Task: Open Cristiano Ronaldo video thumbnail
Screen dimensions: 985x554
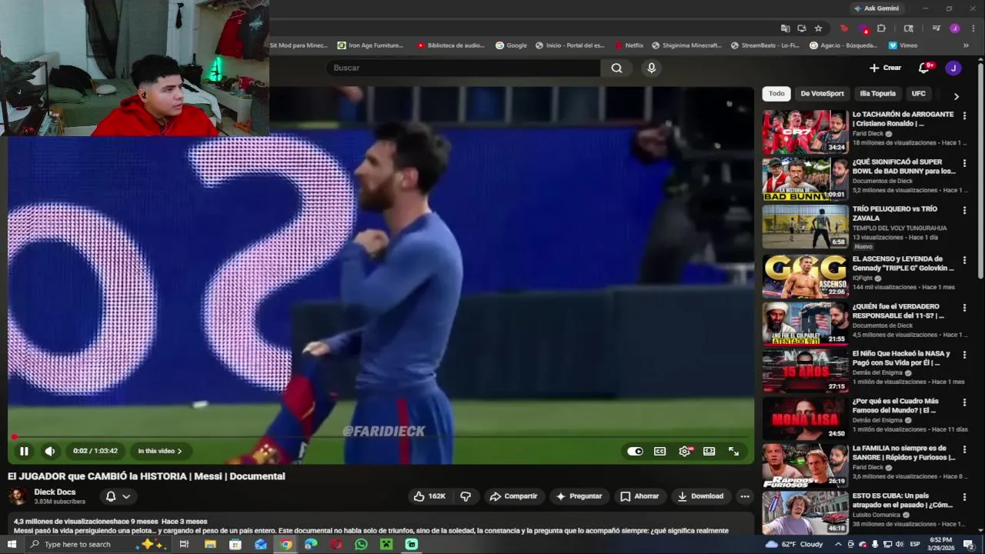Action: (805, 132)
